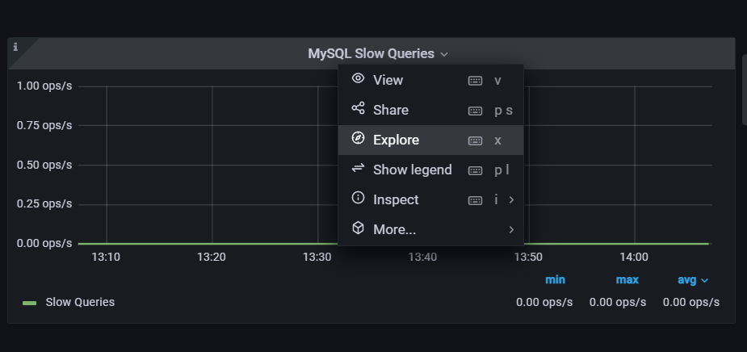The width and height of the screenshot is (747, 352).
Task: Choose Explore from the panel menu
Action: pos(430,140)
